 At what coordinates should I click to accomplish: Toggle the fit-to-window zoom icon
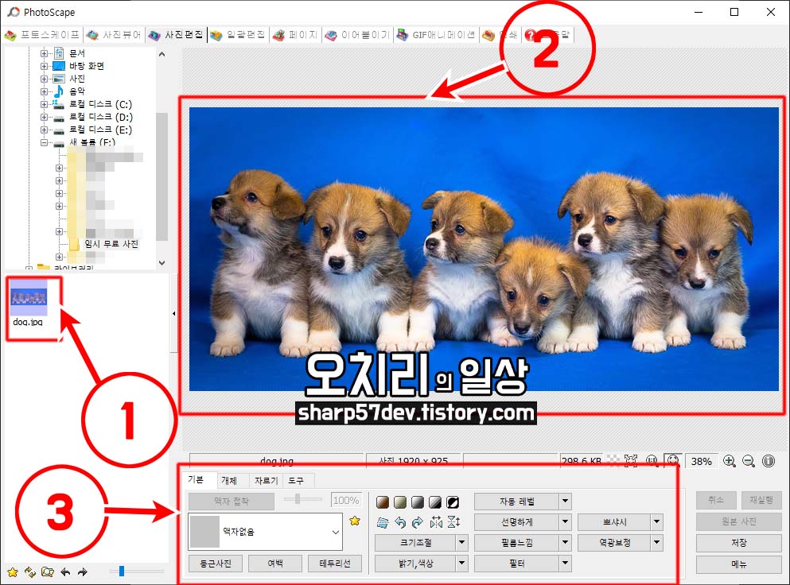[x=672, y=461]
